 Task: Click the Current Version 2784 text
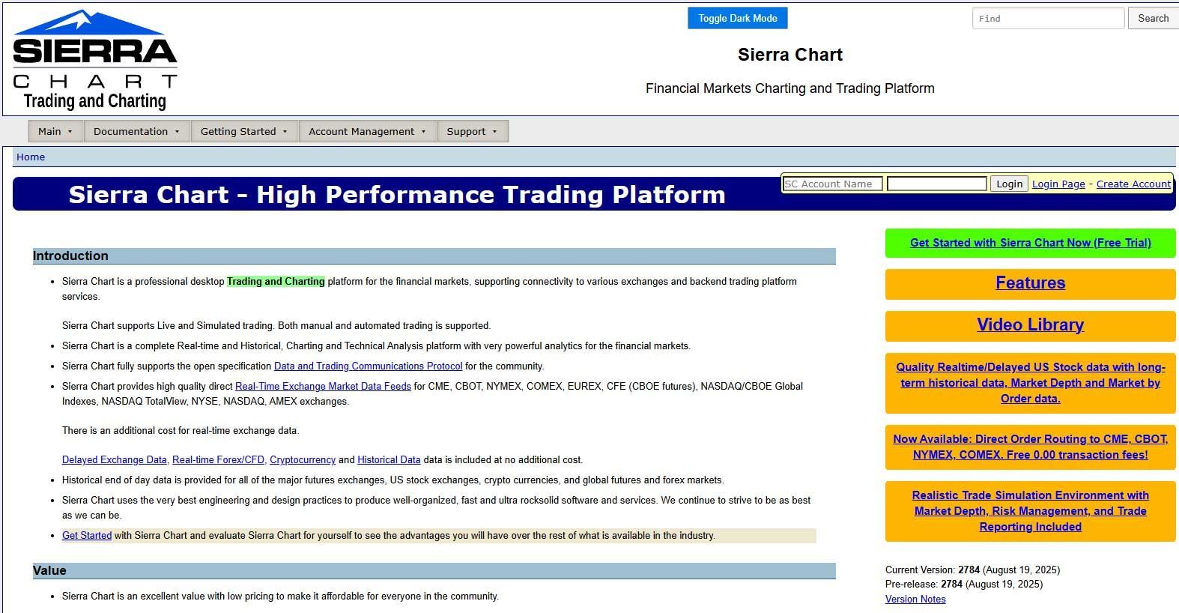pyautogui.click(x=972, y=570)
